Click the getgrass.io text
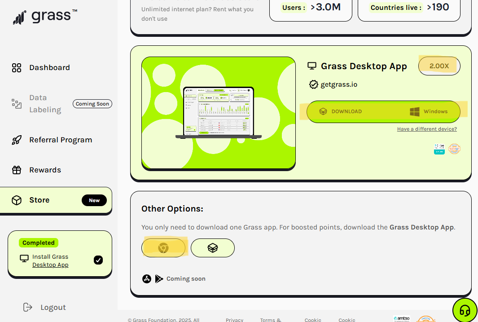 339,84
